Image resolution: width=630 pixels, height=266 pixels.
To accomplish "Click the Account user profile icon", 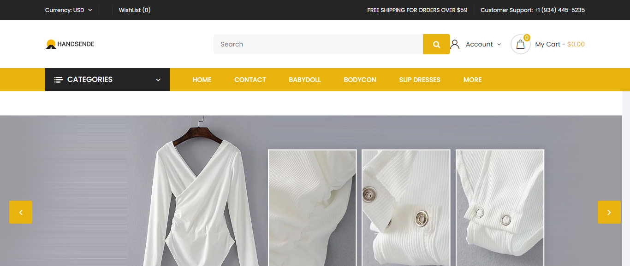I will click(x=455, y=44).
